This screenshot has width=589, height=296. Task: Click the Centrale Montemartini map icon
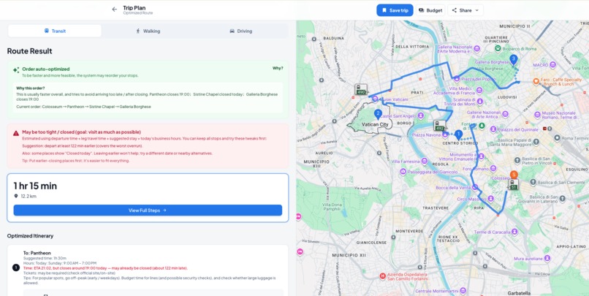pos(463,291)
